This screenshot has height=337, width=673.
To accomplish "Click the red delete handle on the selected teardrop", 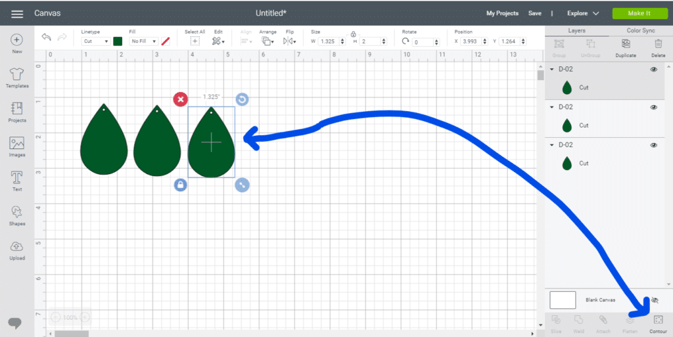I will coord(181,99).
